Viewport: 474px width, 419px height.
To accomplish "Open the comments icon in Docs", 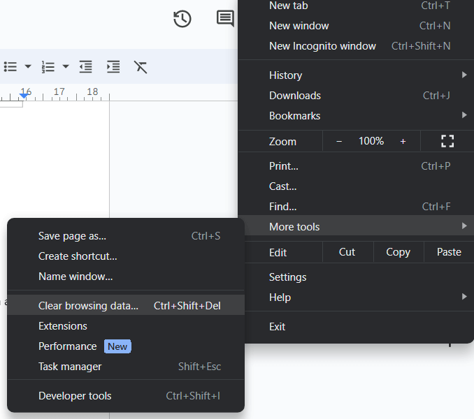I will 225,18.
